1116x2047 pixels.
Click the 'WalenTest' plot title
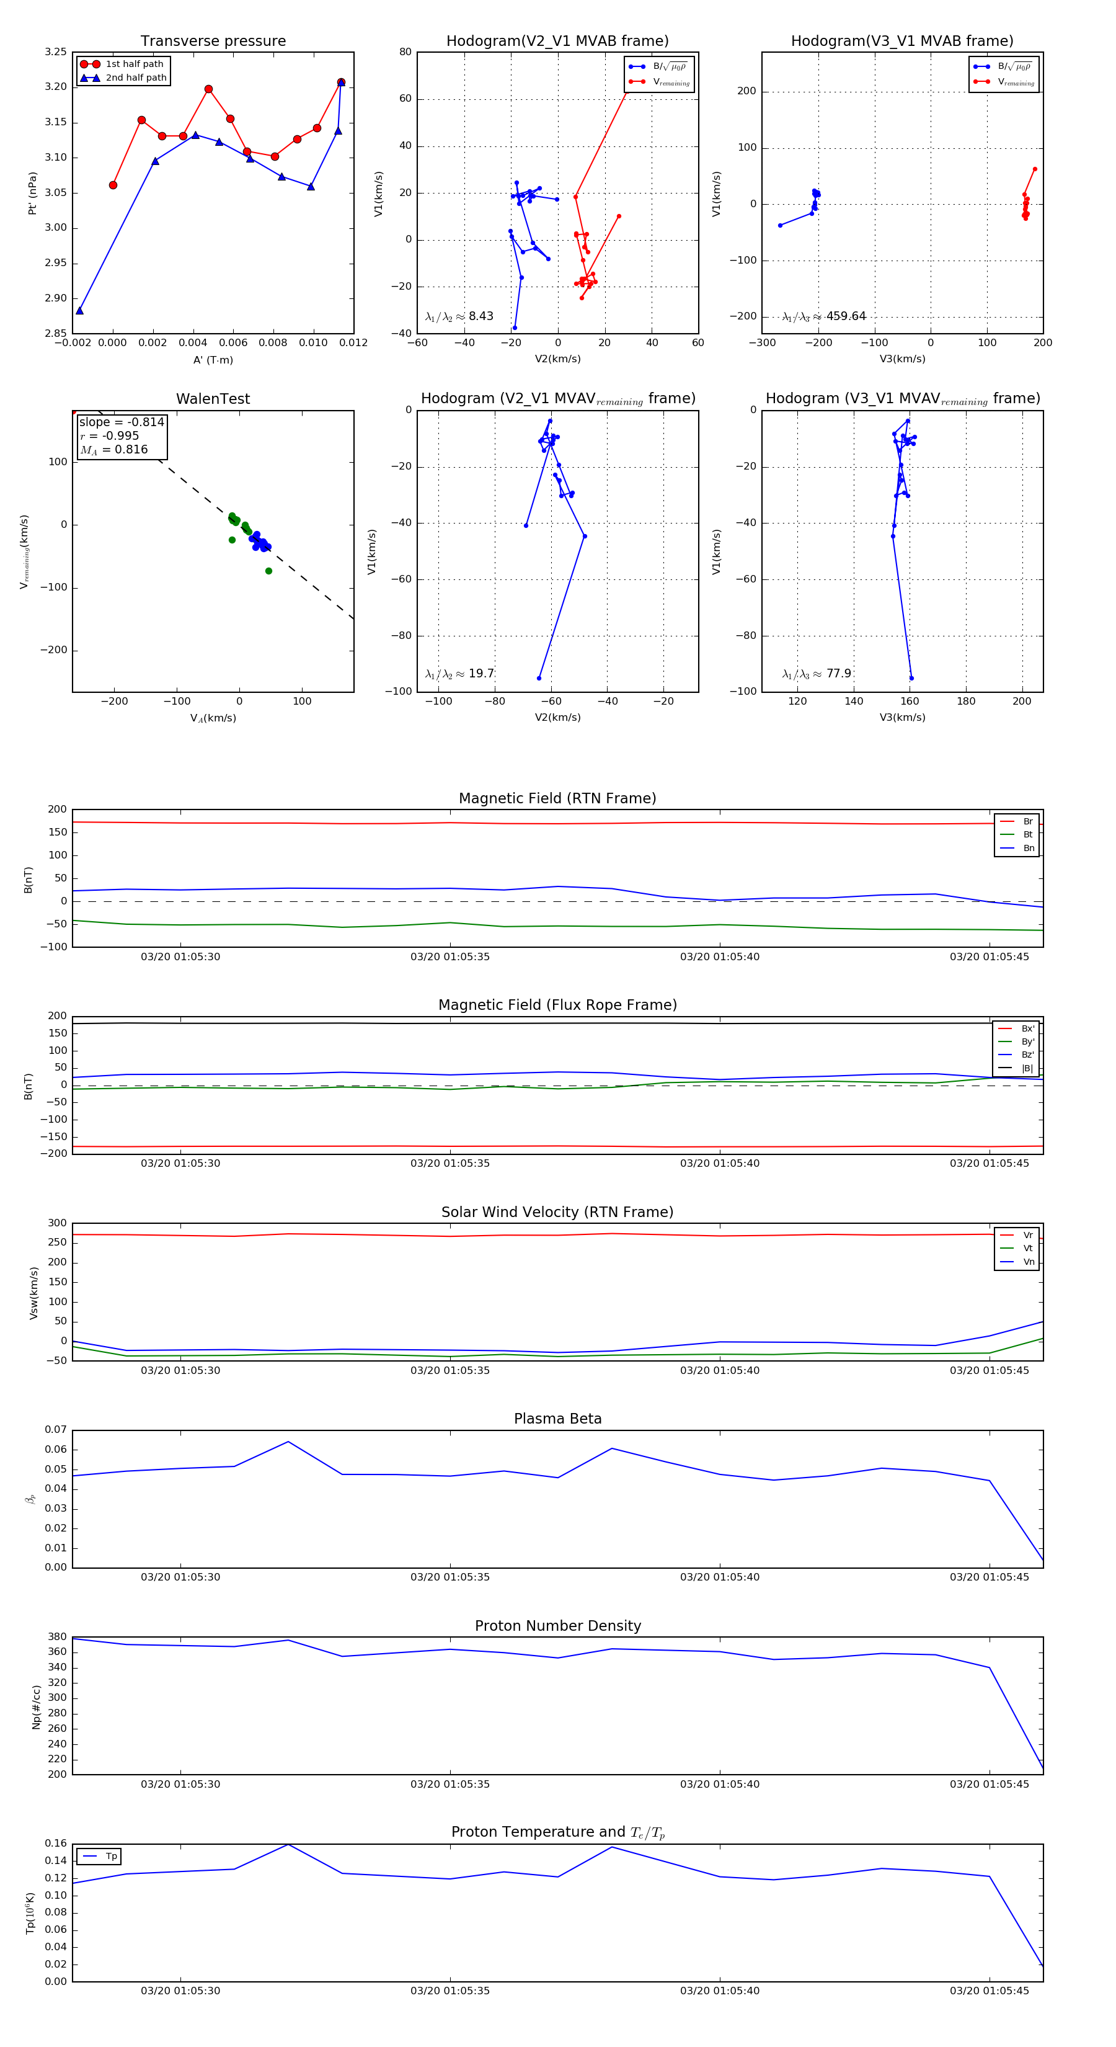pos(213,399)
